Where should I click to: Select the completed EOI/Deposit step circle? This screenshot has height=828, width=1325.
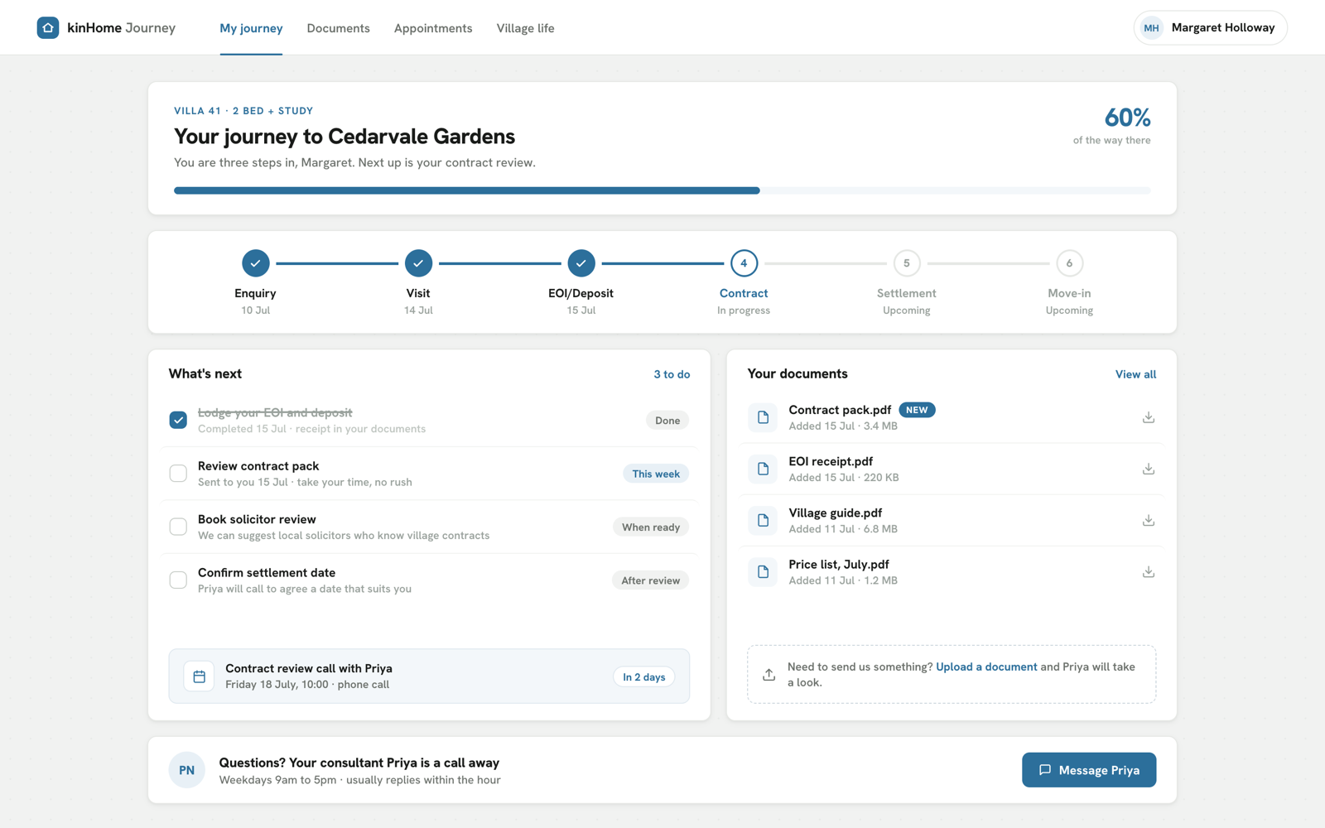581,263
